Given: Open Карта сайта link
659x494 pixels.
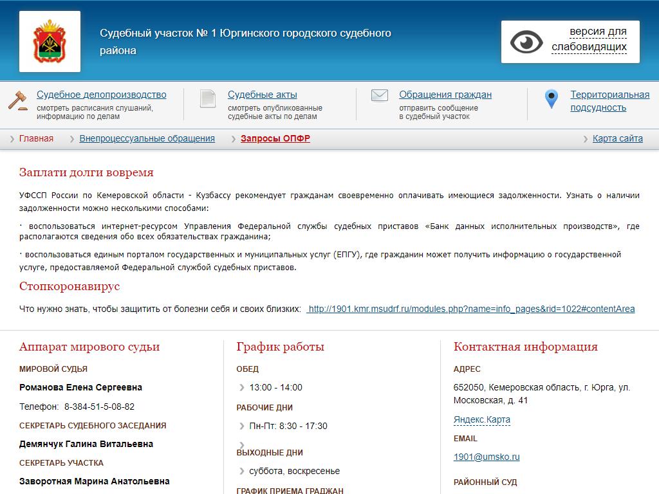Looking at the screenshot, I should click(617, 139).
